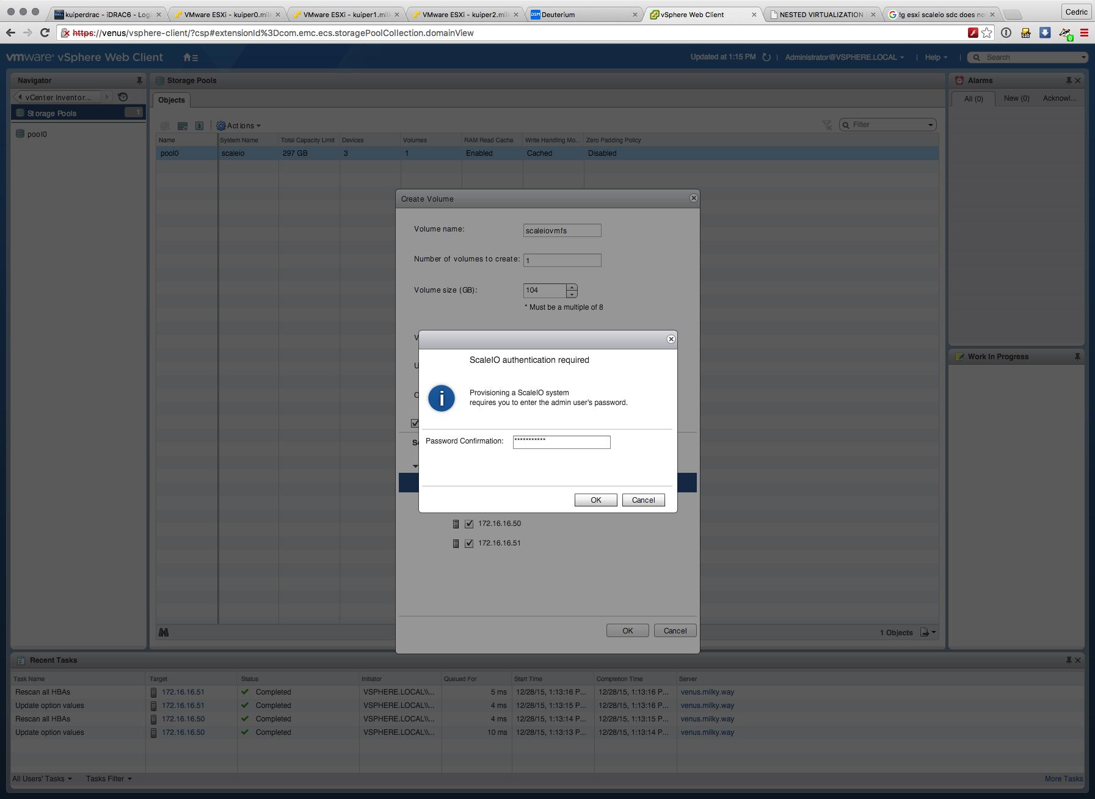This screenshot has width=1095, height=799.
Task: Open the first venus.milky.way server link
Action: [x=707, y=692]
